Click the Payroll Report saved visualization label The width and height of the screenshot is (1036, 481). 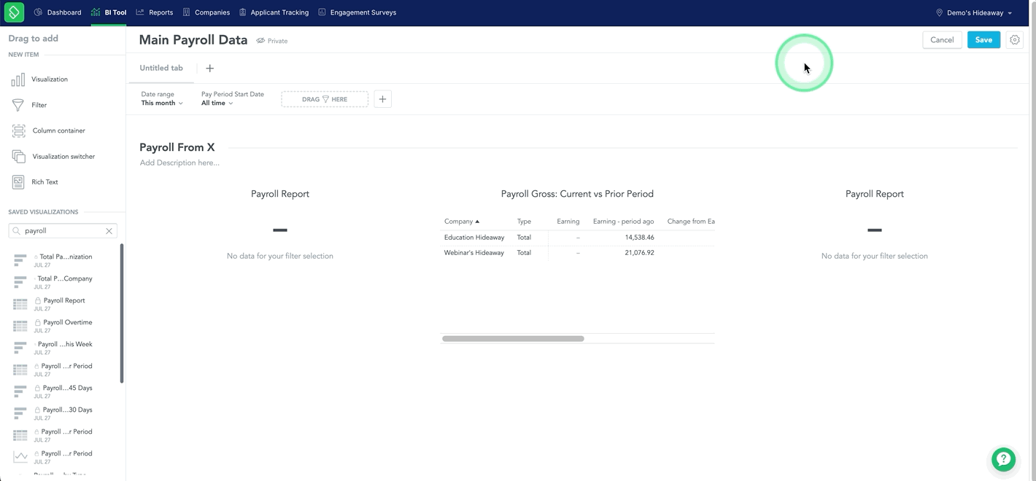[x=64, y=300]
